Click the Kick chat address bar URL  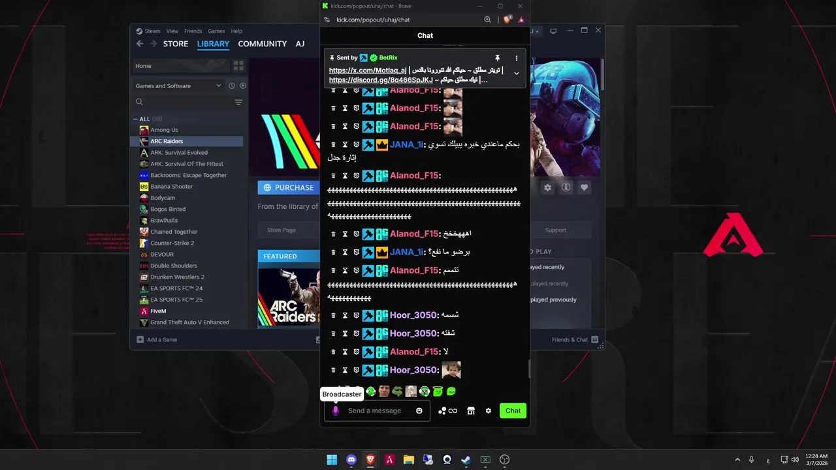pyautogui.click(x=373, y=20)
